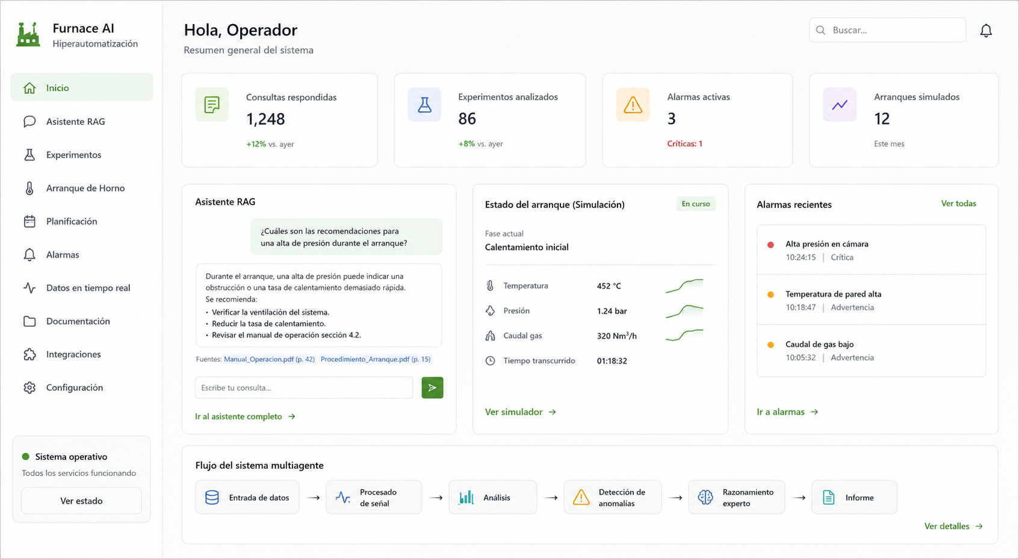
Task: Select the Entrada de datos database icon
Action: point(212,498)
